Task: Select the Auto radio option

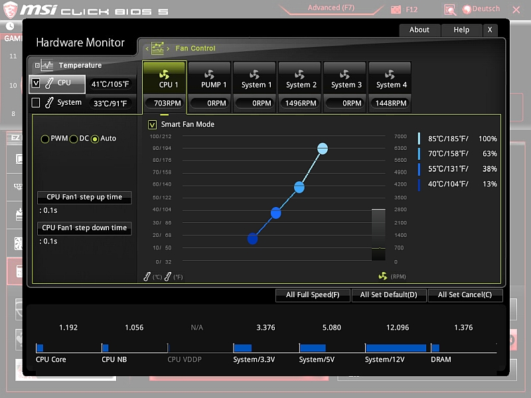Action: [x=95, y=139]
